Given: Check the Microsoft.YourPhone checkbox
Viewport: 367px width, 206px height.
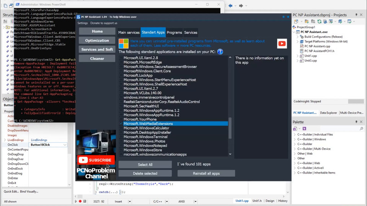Looking at the screenshot, I should 121,119.
